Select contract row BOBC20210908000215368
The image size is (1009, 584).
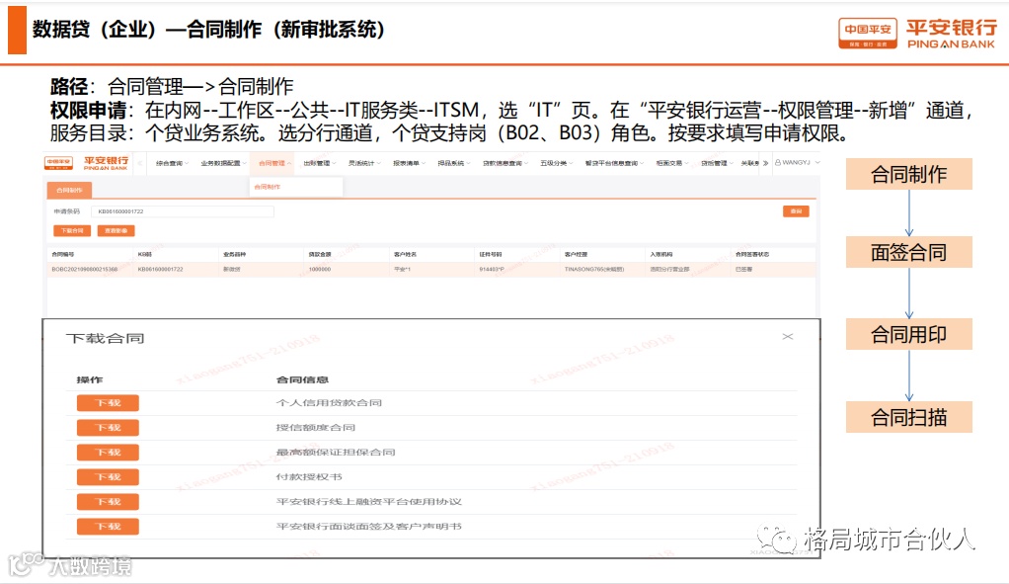click(x=431, y=269)
